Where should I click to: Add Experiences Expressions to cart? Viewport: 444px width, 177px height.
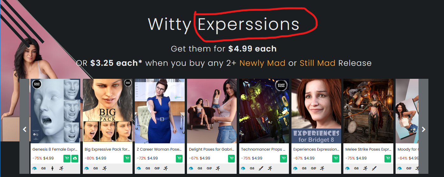point(336,158)
